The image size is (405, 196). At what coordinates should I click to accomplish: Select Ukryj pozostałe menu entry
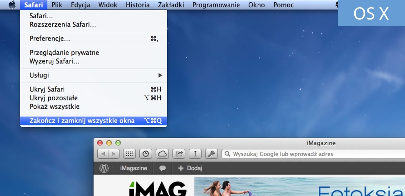point(93,98)
